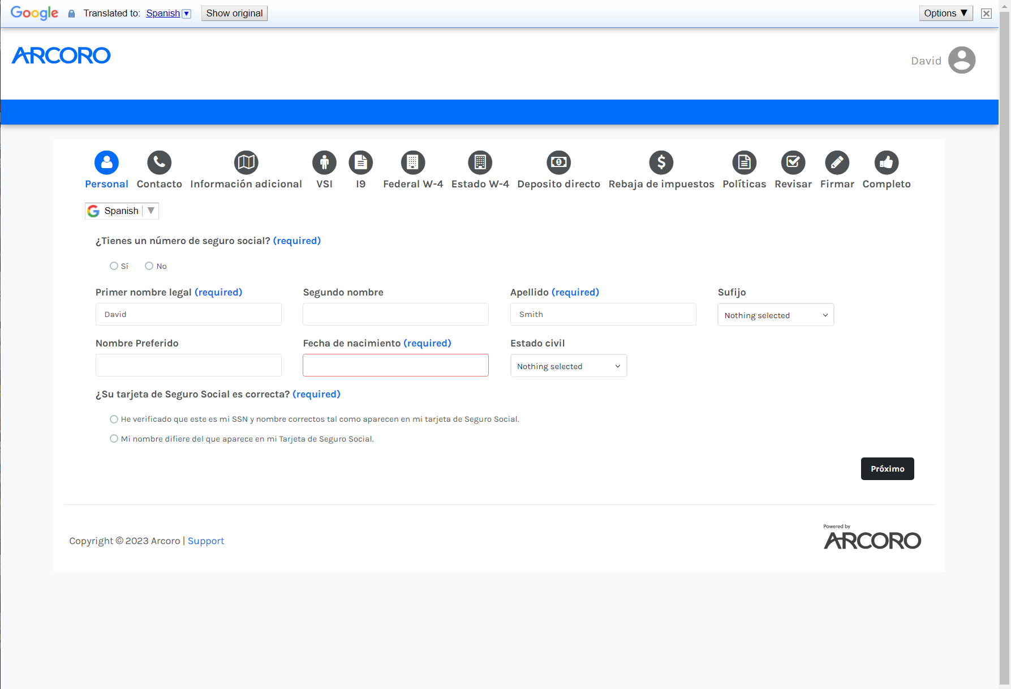Focus the Segundo nombre field
This screenshot has height=689, width=1011.
coord(395,314)
